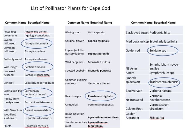Click the right table's Botanical Name header
Image resolution: width=187 pixels, height=130 pixels.
click(164, 22)
